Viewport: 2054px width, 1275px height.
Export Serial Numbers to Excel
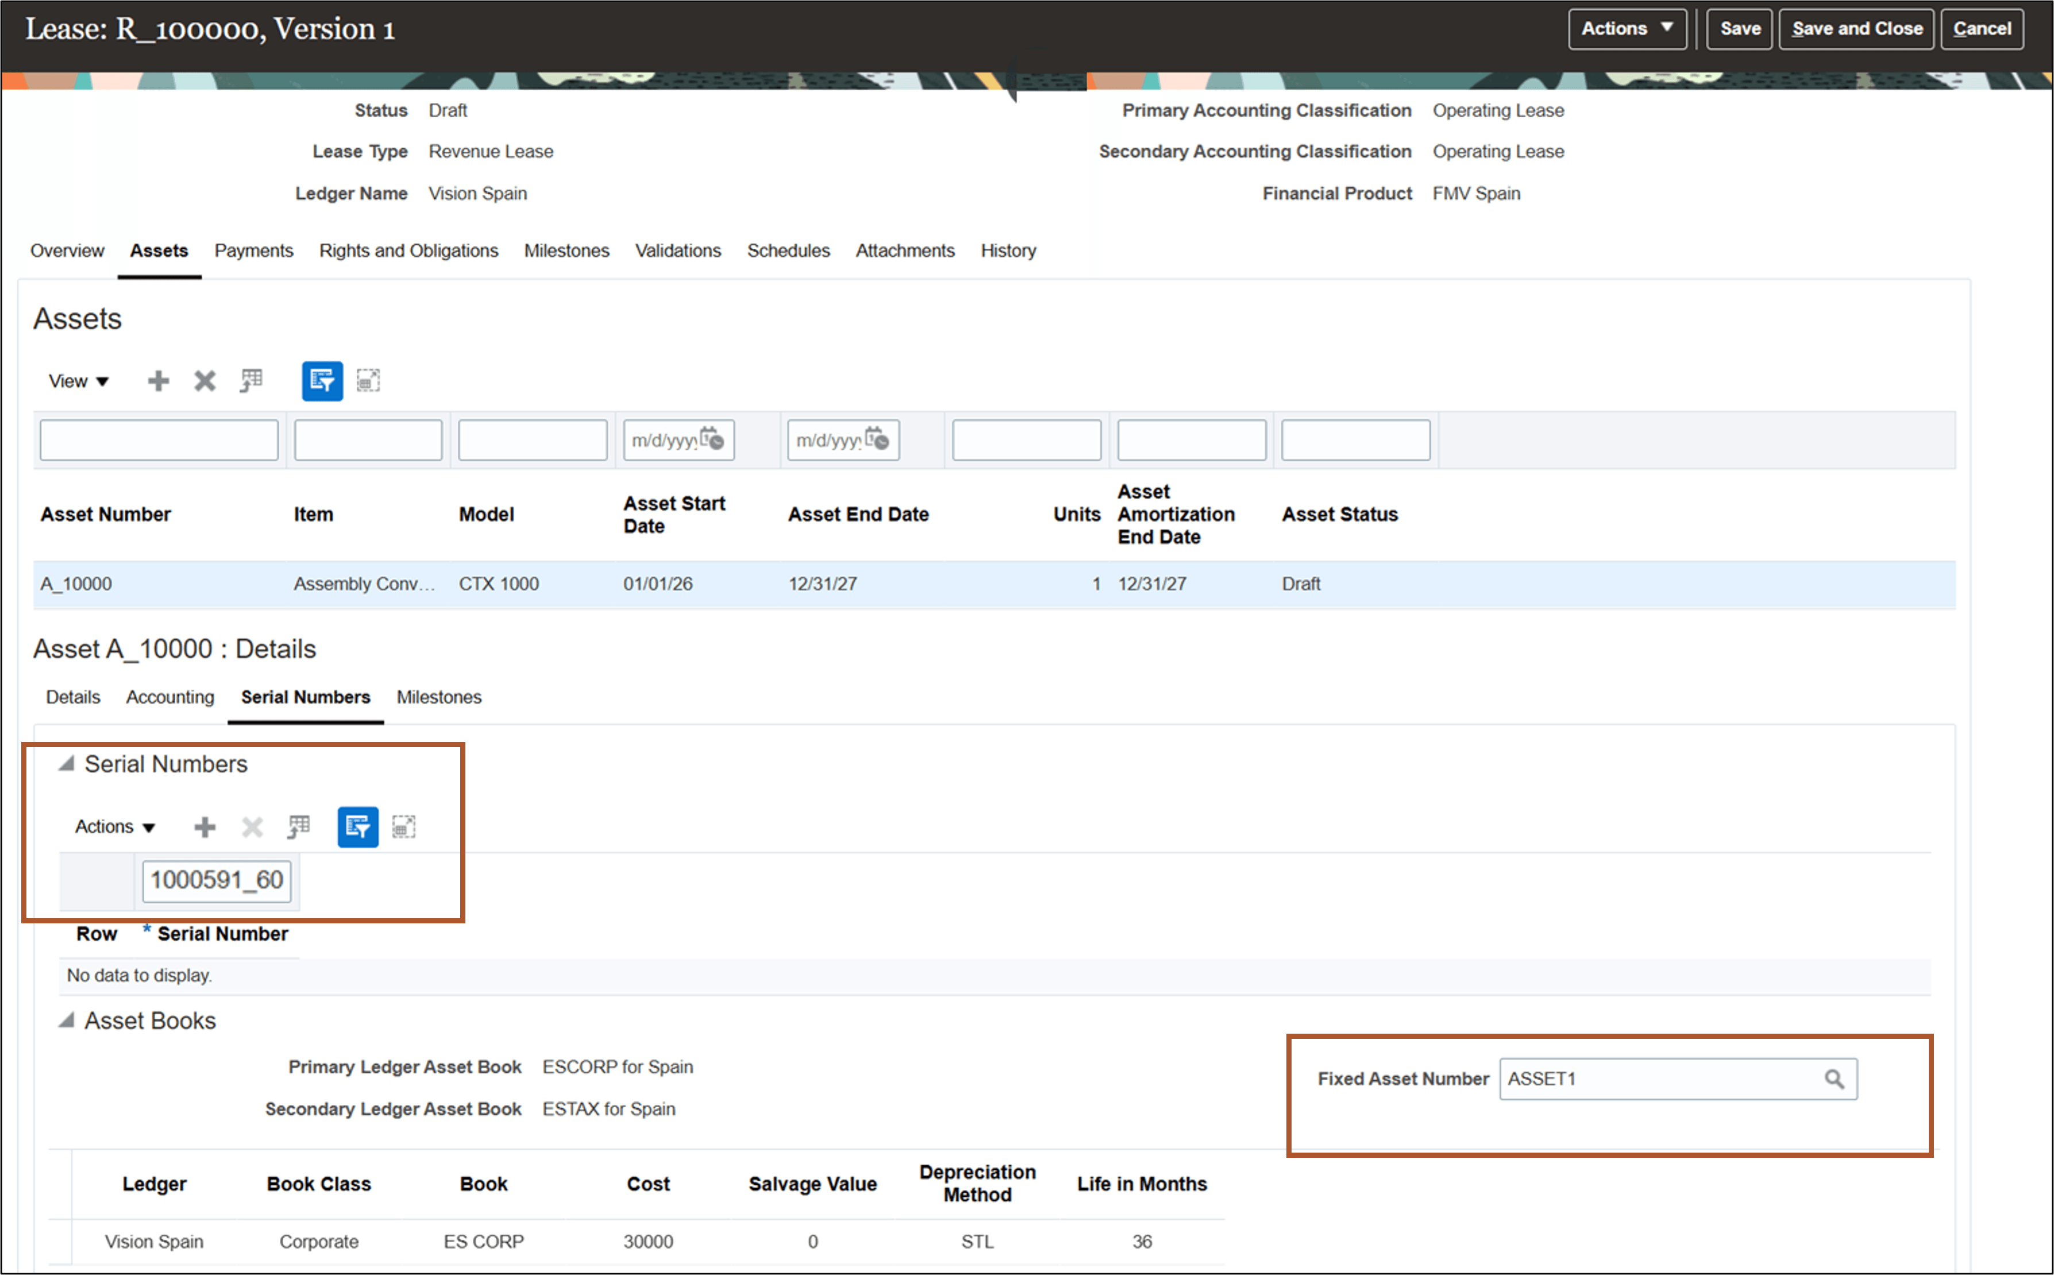[297, 826]
